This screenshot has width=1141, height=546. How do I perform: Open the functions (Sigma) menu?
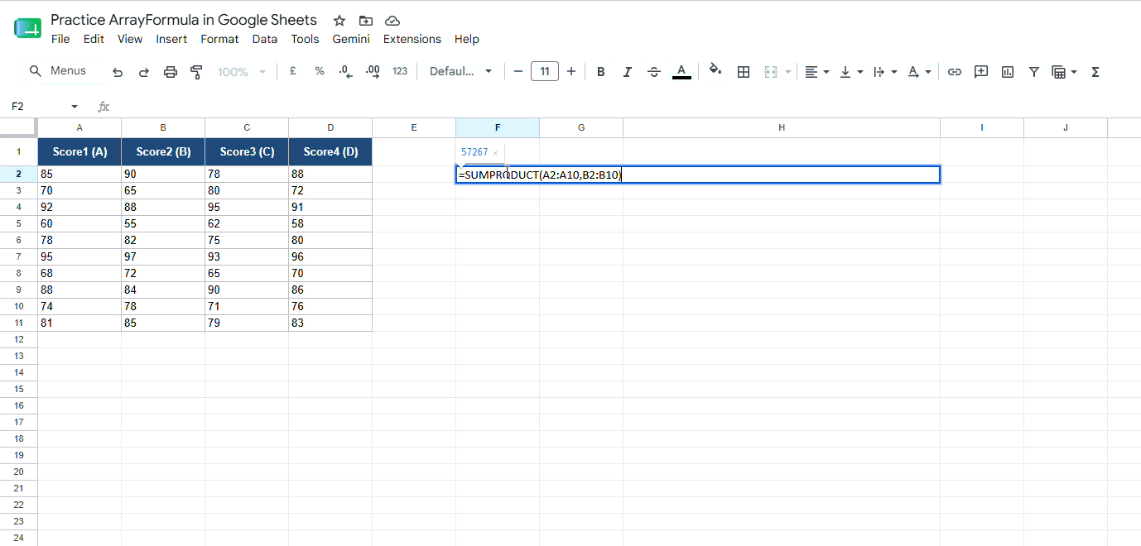pos(1095,72)
